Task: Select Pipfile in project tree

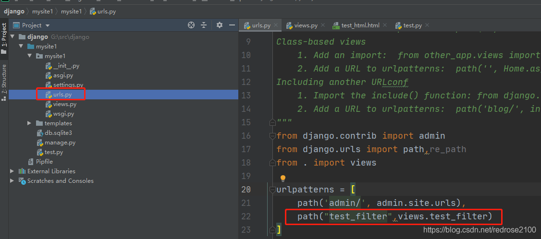Action: pos(40,161)
